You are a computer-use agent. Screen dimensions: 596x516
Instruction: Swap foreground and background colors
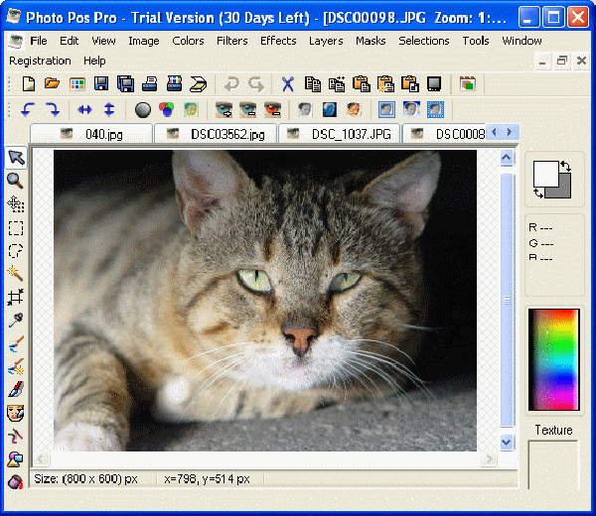coord(565,167)
